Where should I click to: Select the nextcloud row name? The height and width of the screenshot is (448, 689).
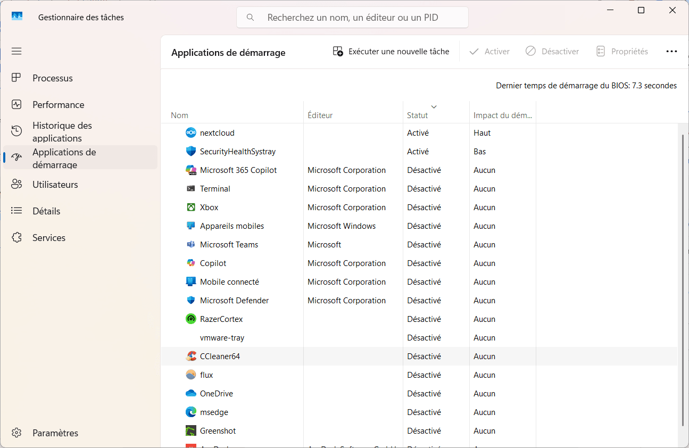pos(217,132)
